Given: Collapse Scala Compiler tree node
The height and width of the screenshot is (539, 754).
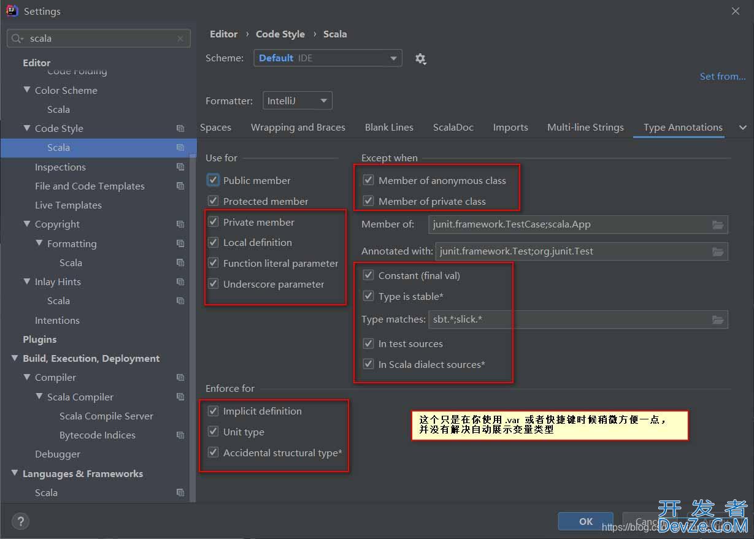Looking at the screenshot, I should [x=39, y=397].
